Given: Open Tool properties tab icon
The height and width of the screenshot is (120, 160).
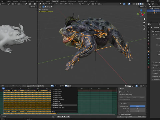Looking at the screenshot, I should pos(149,28).
